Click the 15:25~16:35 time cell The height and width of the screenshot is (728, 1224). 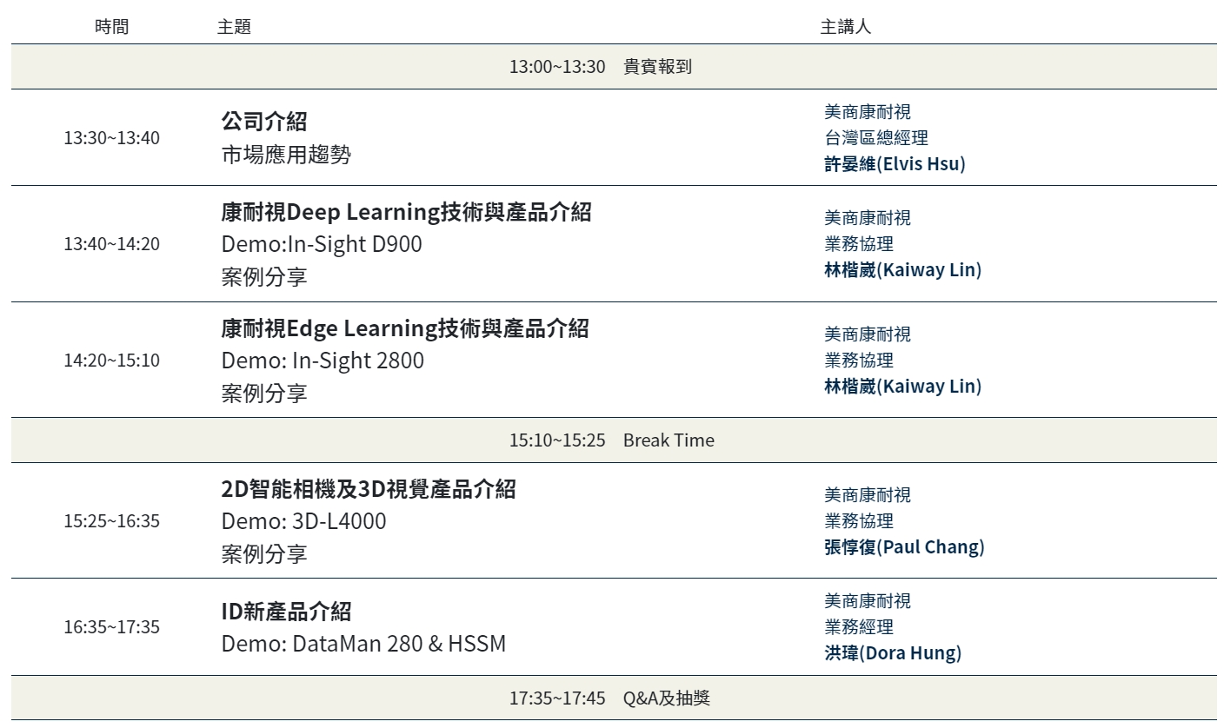tap(111, 521)
